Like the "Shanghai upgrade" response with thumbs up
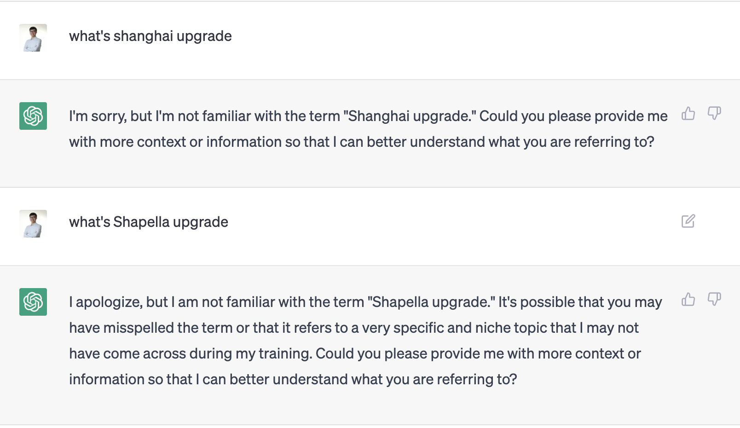740x428 pixels. 688,114
